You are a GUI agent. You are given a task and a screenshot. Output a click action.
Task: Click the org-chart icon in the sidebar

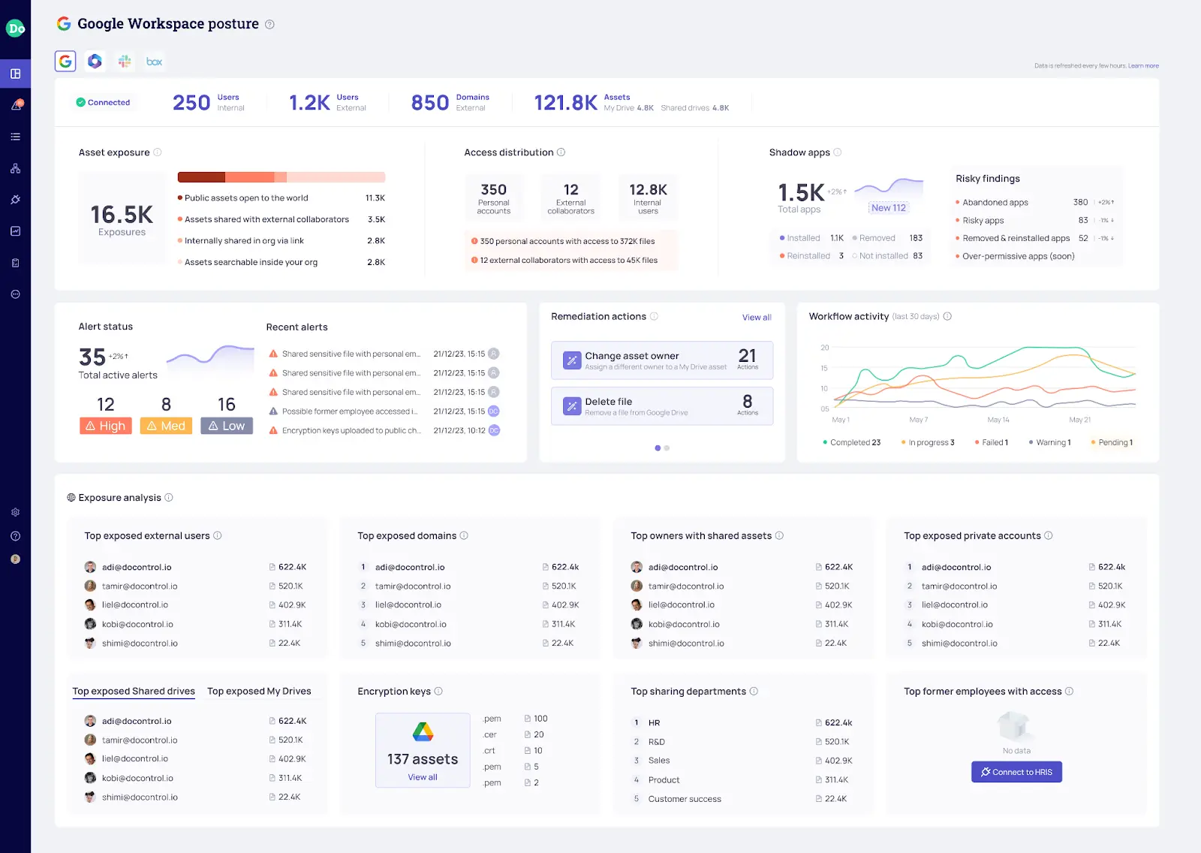click(15, 168)
